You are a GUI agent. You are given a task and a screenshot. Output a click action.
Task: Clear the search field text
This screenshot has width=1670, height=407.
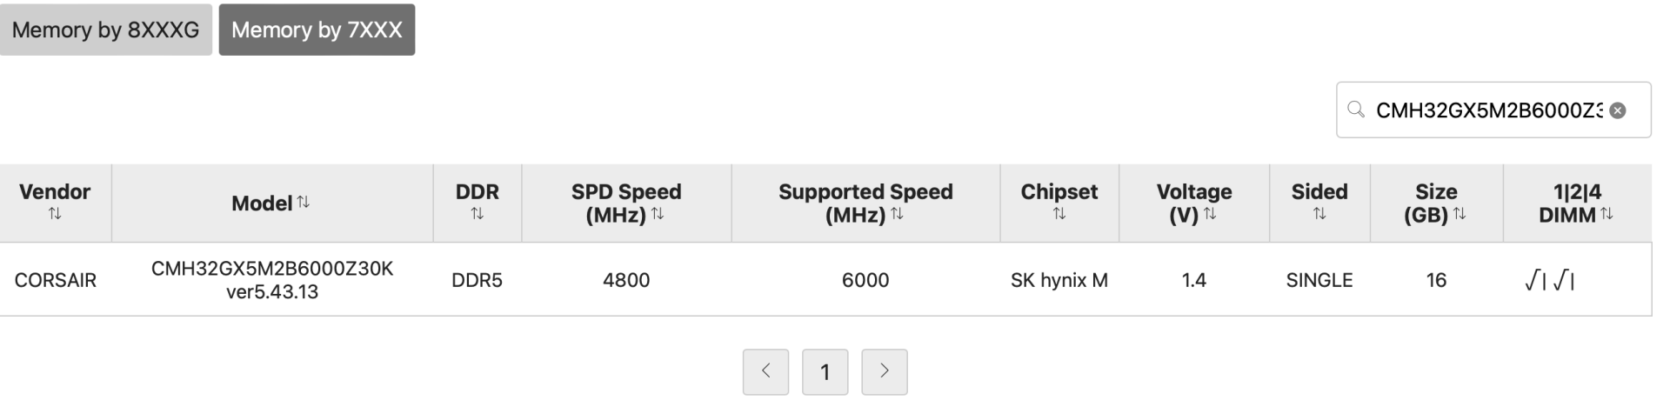1617,110
